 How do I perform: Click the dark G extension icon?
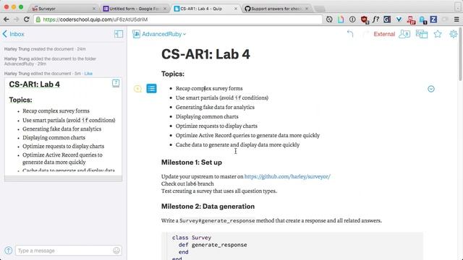pos(387,19)
